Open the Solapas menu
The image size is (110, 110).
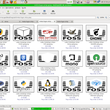pos(18,8)
